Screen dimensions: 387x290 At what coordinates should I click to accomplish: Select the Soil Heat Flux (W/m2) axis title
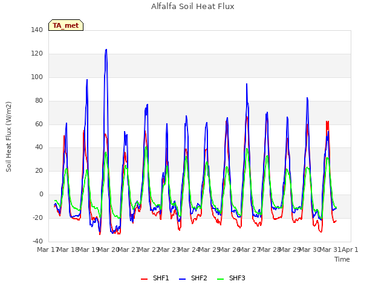click(8, 137)
